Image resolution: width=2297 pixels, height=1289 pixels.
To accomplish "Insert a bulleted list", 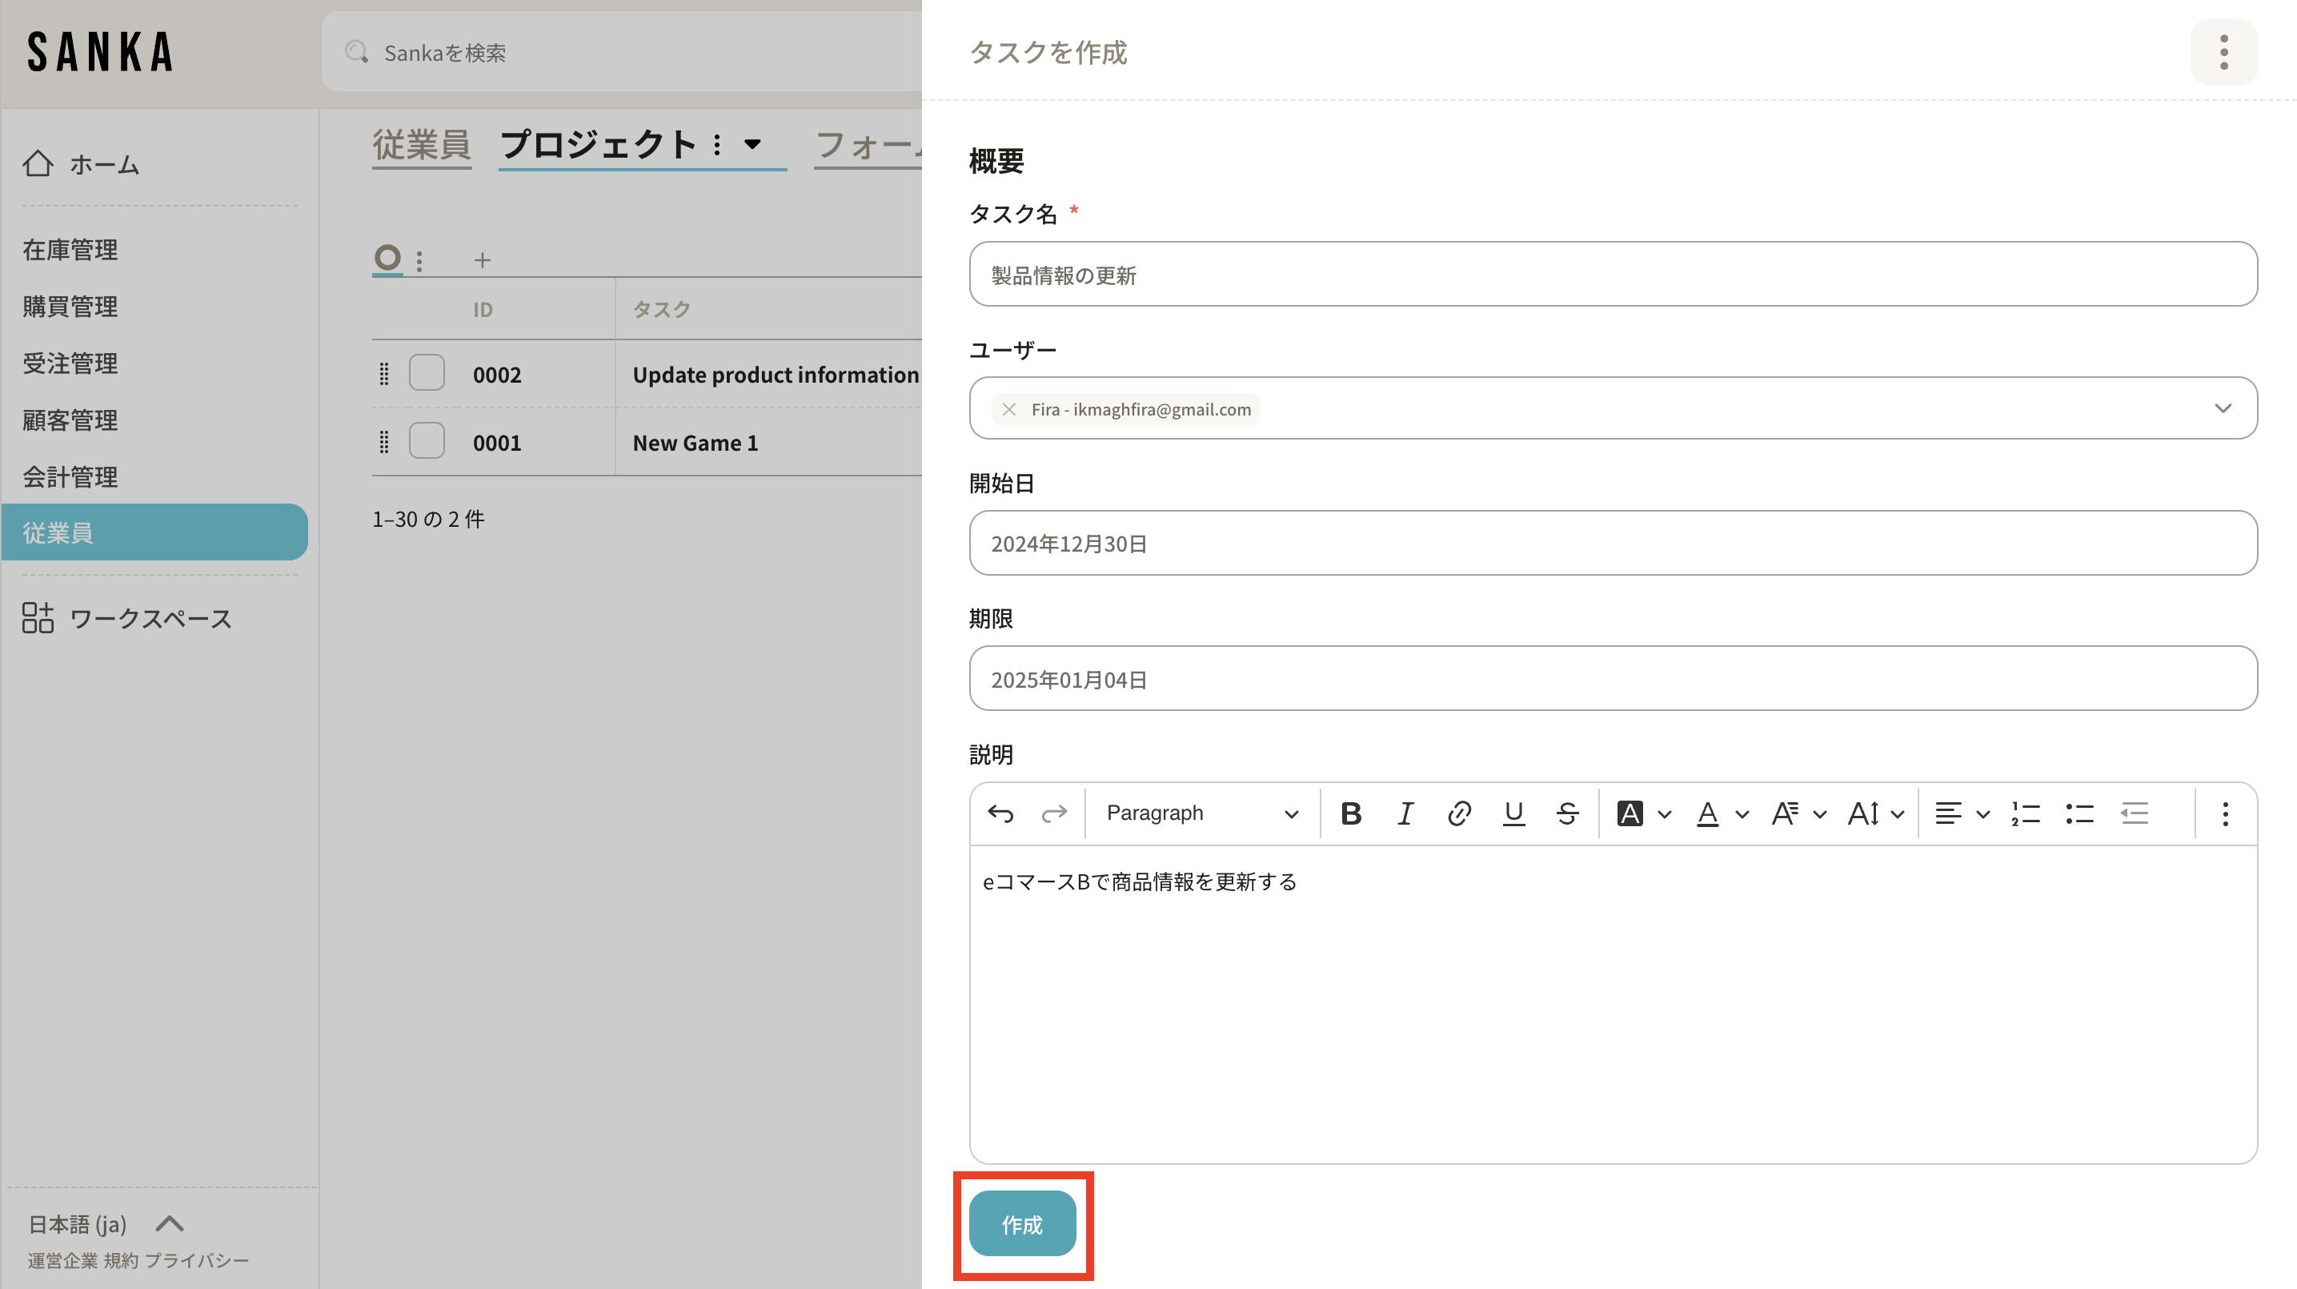I will 2079,813.
